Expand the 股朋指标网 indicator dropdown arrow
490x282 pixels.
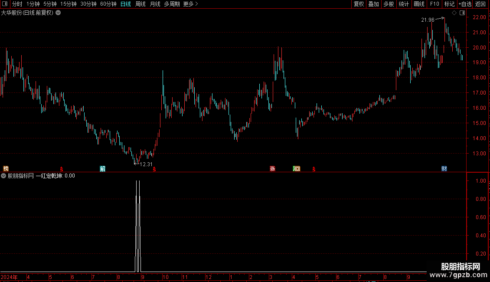tap(3, 176)
